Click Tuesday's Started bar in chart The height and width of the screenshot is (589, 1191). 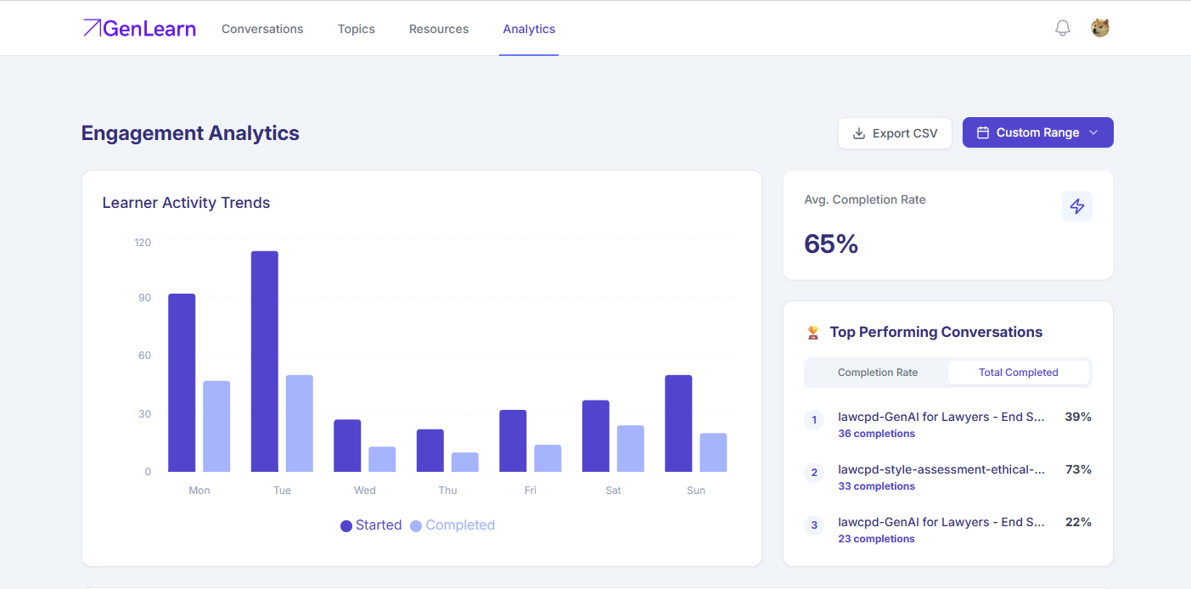point(265,362)
